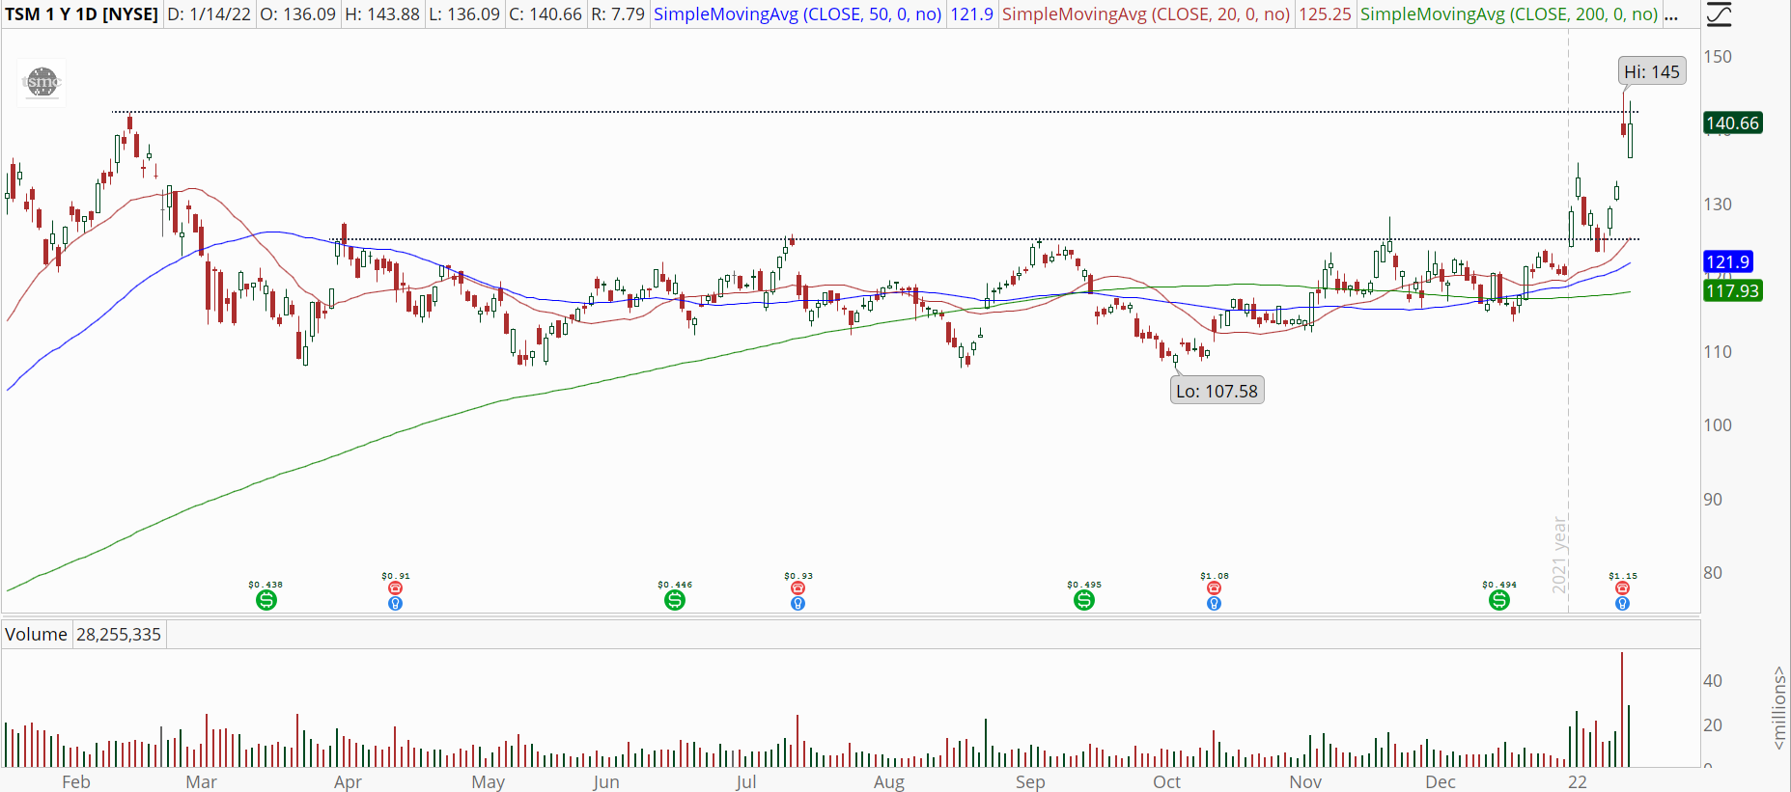
Task: Click the TSMC company logo on the chart
Action: pos(42,82)
